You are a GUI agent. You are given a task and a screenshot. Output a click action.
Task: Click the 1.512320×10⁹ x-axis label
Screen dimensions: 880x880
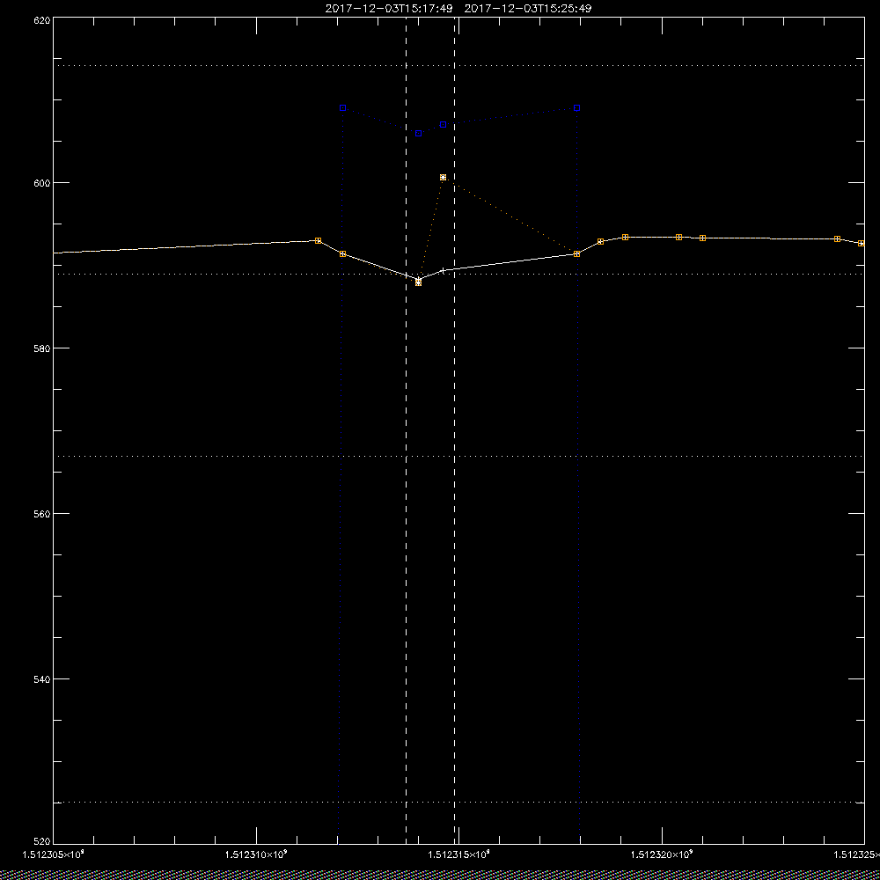[663, 854]
